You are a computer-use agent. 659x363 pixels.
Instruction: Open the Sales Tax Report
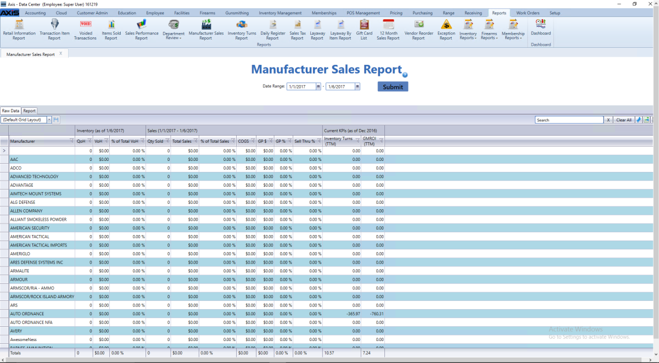(x=297, y=29)
